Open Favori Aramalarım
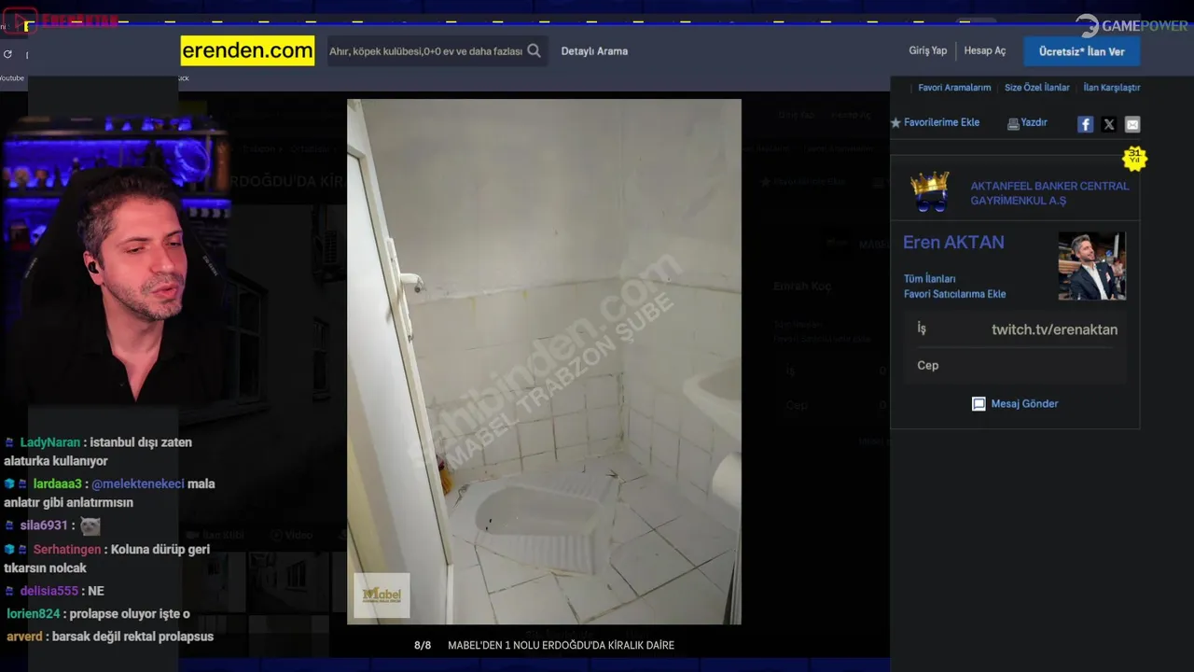 (x=954, y=88)
